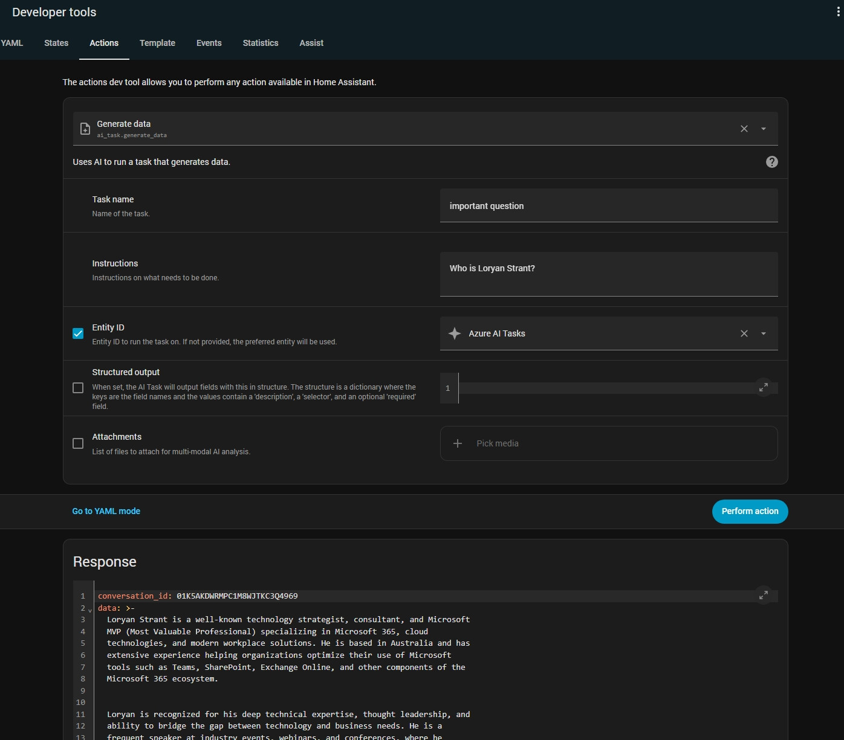
Task: Click the Pick media button
Action: pyautogui.click(x=609, y=443)
